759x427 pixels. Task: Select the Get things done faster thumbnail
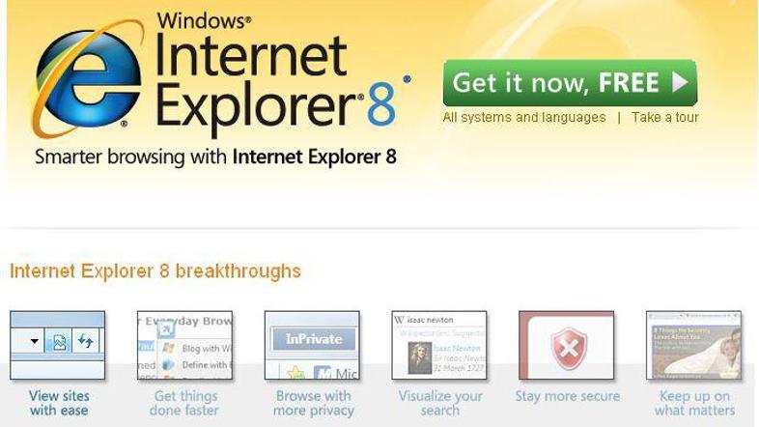pos(184,345)
